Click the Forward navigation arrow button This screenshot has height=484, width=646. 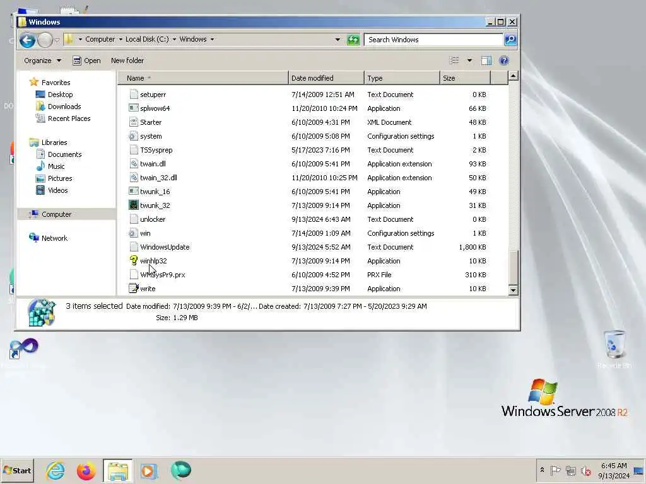(x=45, y=40)
